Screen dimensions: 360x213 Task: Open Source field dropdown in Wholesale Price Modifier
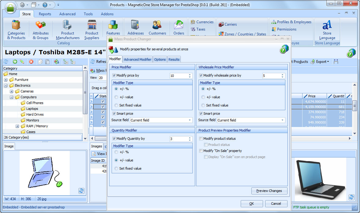pyautogui.click(x=282, y=120)
